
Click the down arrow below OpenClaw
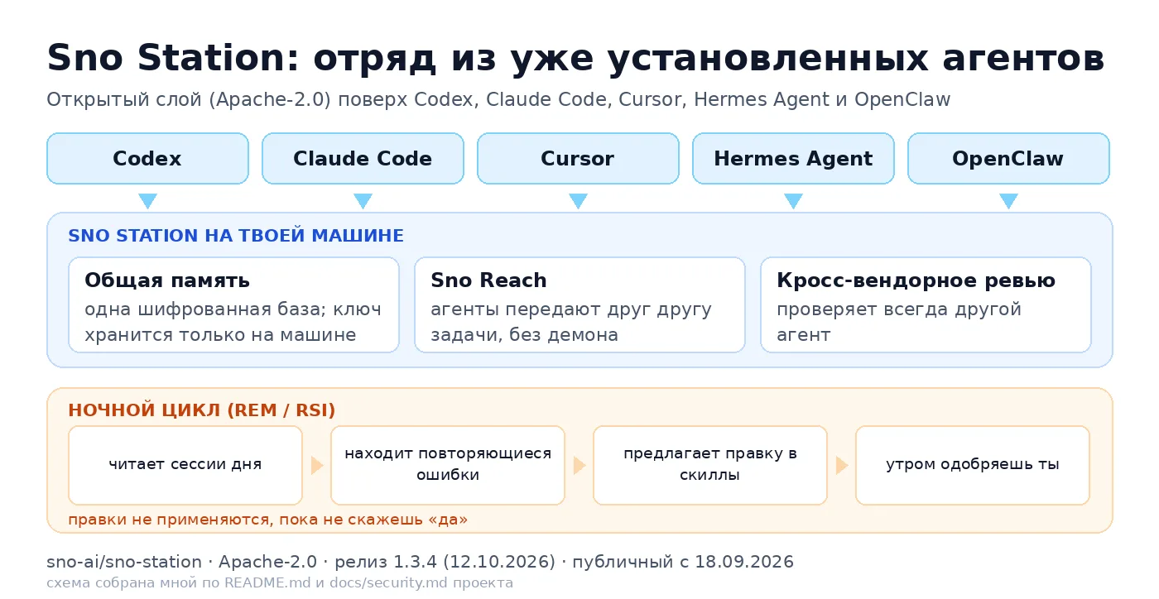[1008, 201]
